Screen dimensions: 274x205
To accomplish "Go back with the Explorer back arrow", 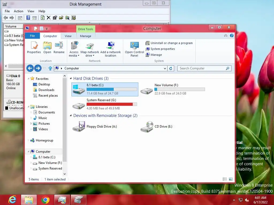I will 30,68.
